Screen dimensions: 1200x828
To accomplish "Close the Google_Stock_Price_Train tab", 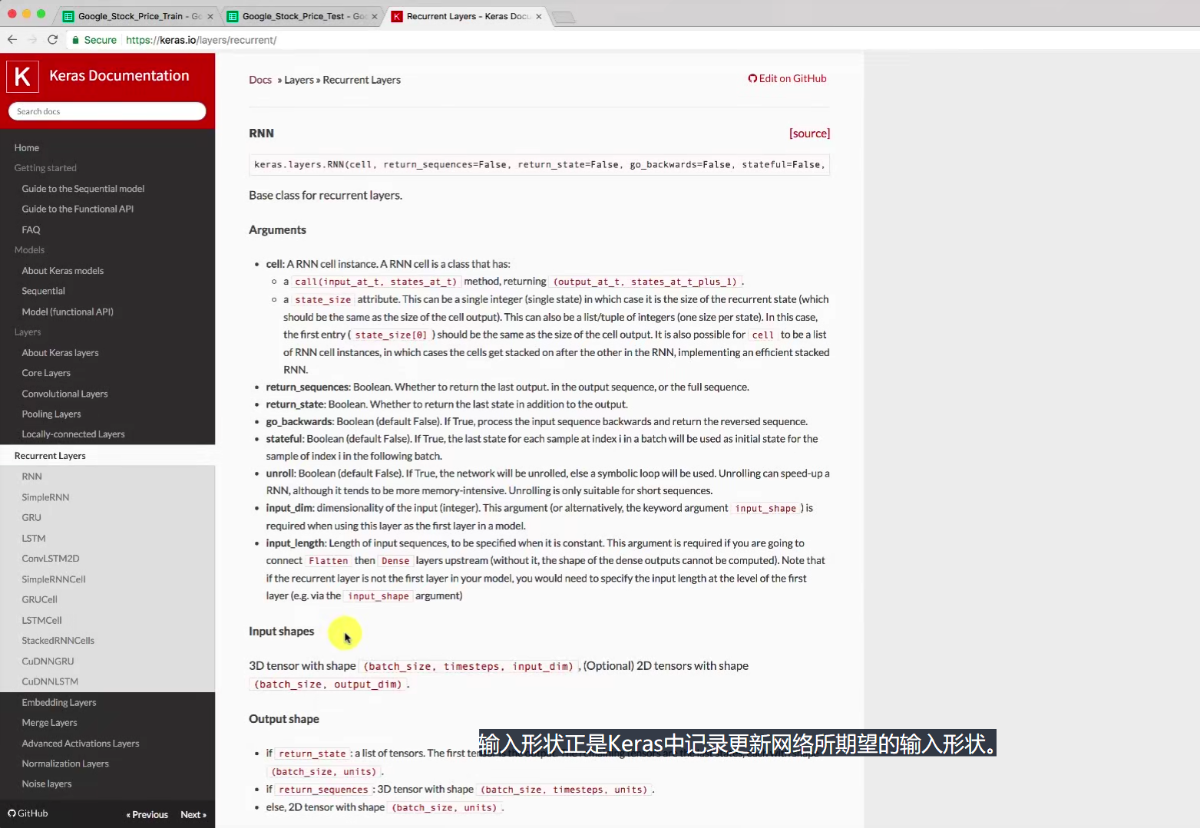I will 209,15.
